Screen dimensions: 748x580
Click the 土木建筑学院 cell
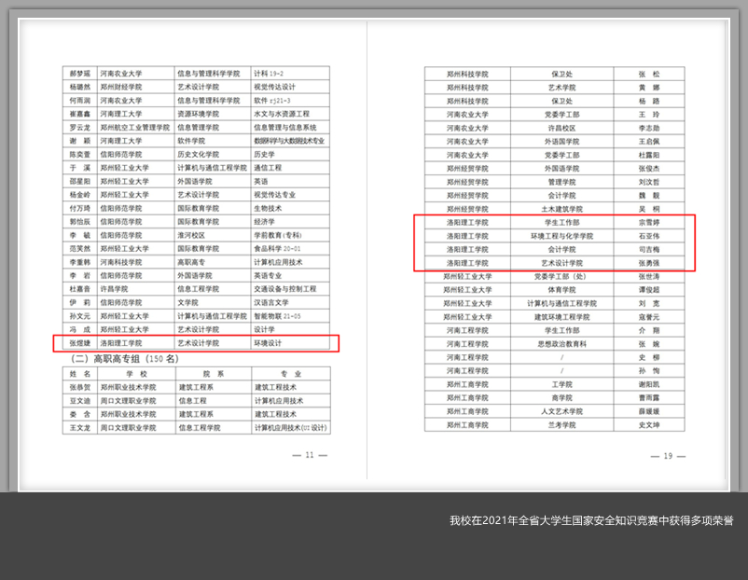click(x=561, y=210)
